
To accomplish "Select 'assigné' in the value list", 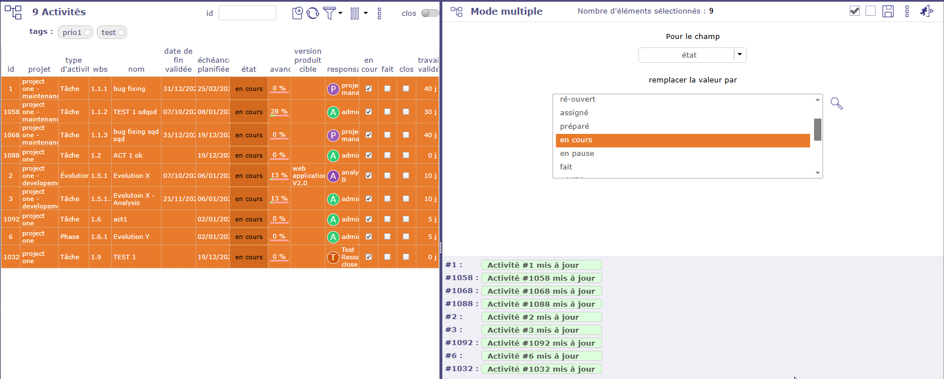I will pyautogui.click(x=574, y=113).
